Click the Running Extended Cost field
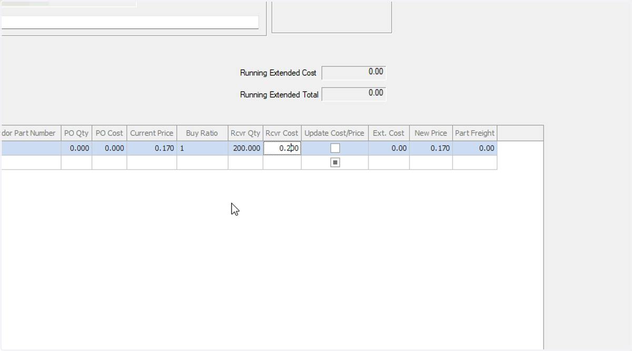Viewport: 632px width, 351px height. (x=354, y=73)
